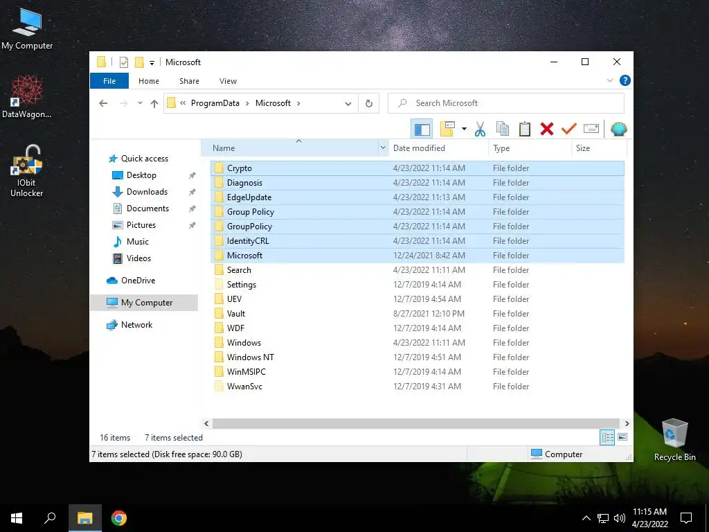Launch Chrome from the taskbar
The height and width of the screenshot is (532, 709).
pyautogui.click(x=119, y=518)
